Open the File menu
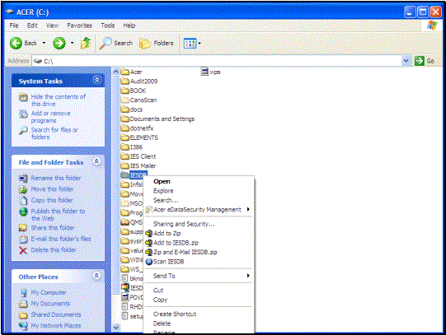 (x=14, y=26)
